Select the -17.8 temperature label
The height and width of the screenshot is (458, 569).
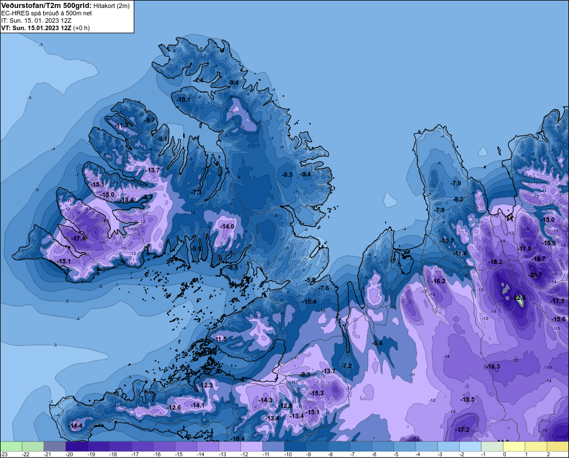tap(525, 249)
